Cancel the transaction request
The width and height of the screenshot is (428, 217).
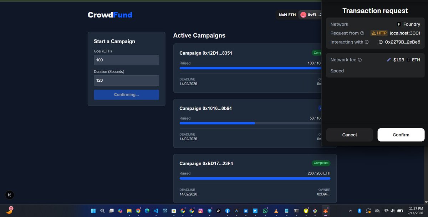(350, 135)
